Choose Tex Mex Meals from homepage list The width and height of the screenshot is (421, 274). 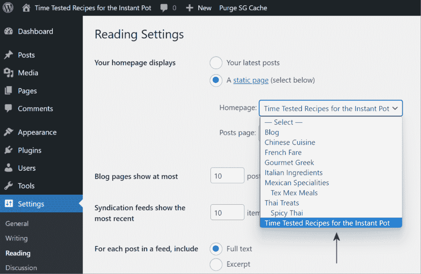tap(331, 193)
